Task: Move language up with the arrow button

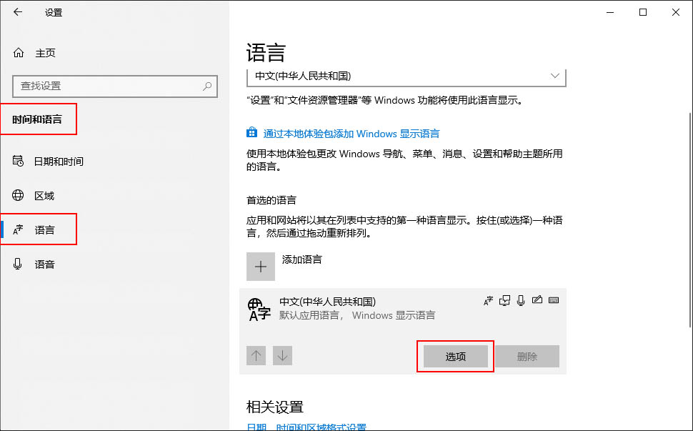Action: point(256,355)
